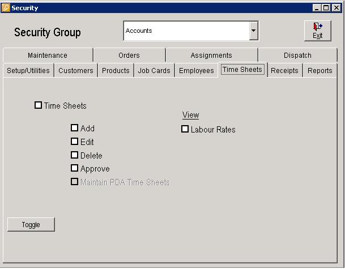Enable the Approve checkbox

pyautogui.click(x=75, y=168)
